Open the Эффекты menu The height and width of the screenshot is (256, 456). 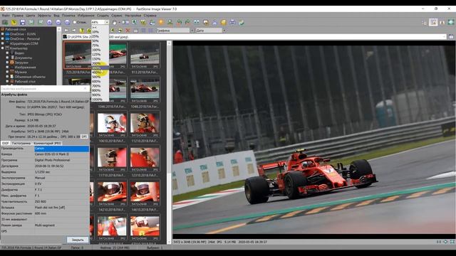click(44, 16)
